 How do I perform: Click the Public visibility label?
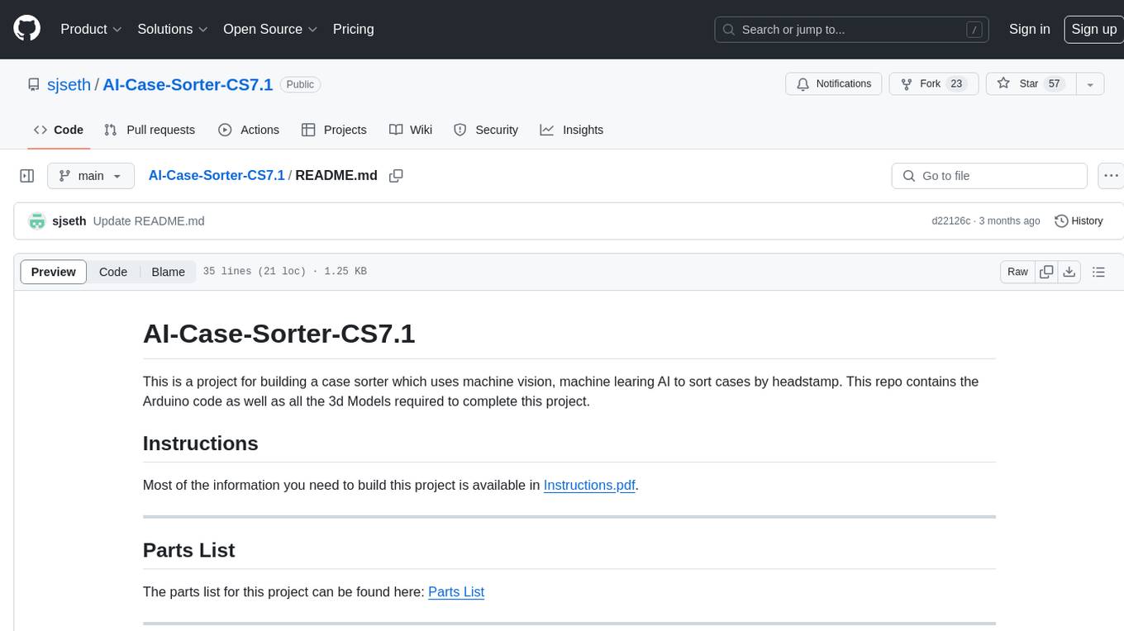pyautogui.click(x=300, y=84)
